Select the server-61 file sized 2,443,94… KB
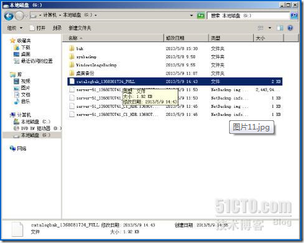This screenshot has width=304, height=243. (175, 90)
